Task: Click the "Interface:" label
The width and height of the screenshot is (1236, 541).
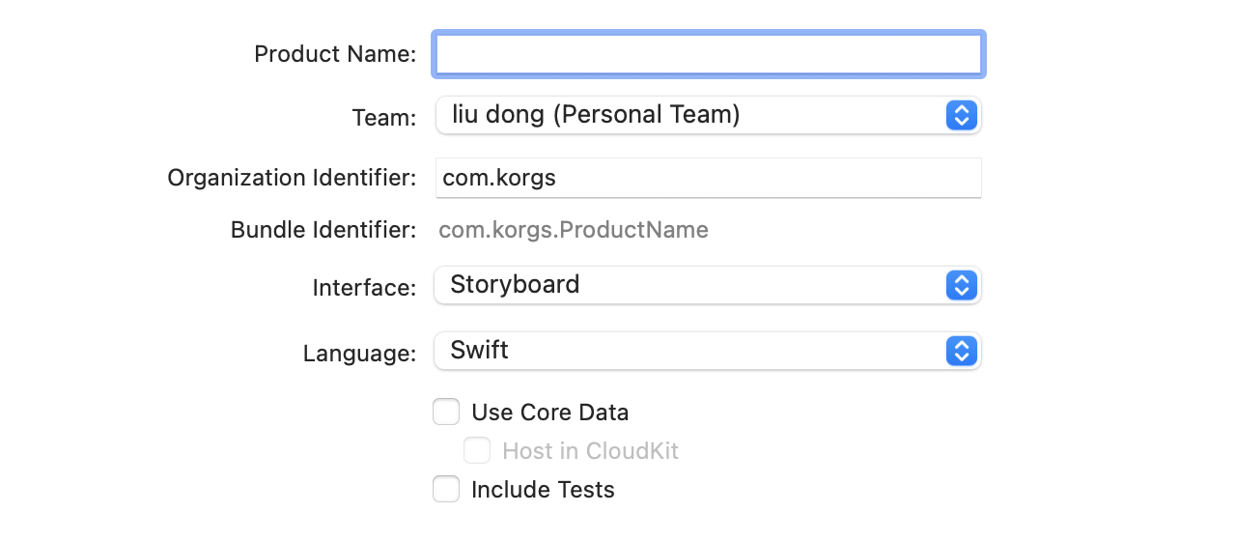Action: 364,288
